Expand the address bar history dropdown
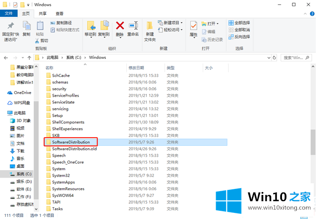 [269, 58]
